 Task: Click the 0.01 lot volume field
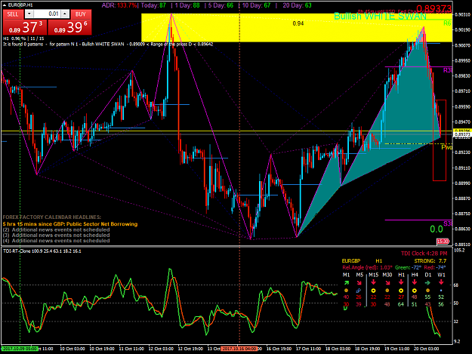pos(48,14)
